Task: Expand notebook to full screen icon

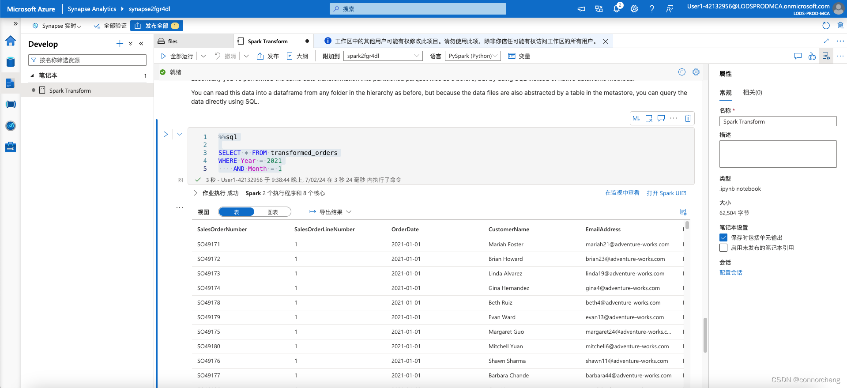Action: point(826,41)
